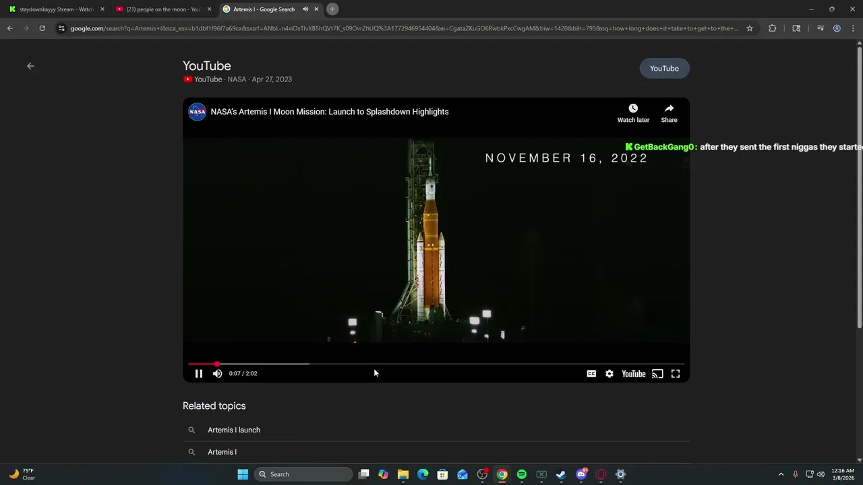Switch to the staydownkayyy Stream tab

(x=57, y=9)
